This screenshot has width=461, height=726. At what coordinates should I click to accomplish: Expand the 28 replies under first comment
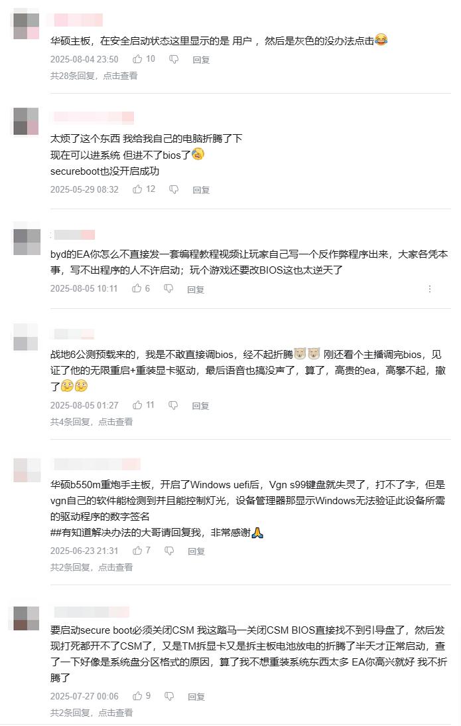click(x=94, y=76)
